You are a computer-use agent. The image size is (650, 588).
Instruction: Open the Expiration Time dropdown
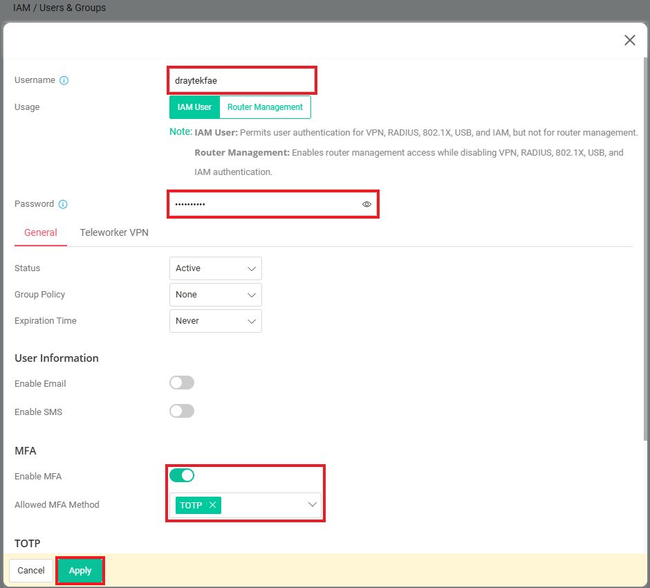[216, 321]
